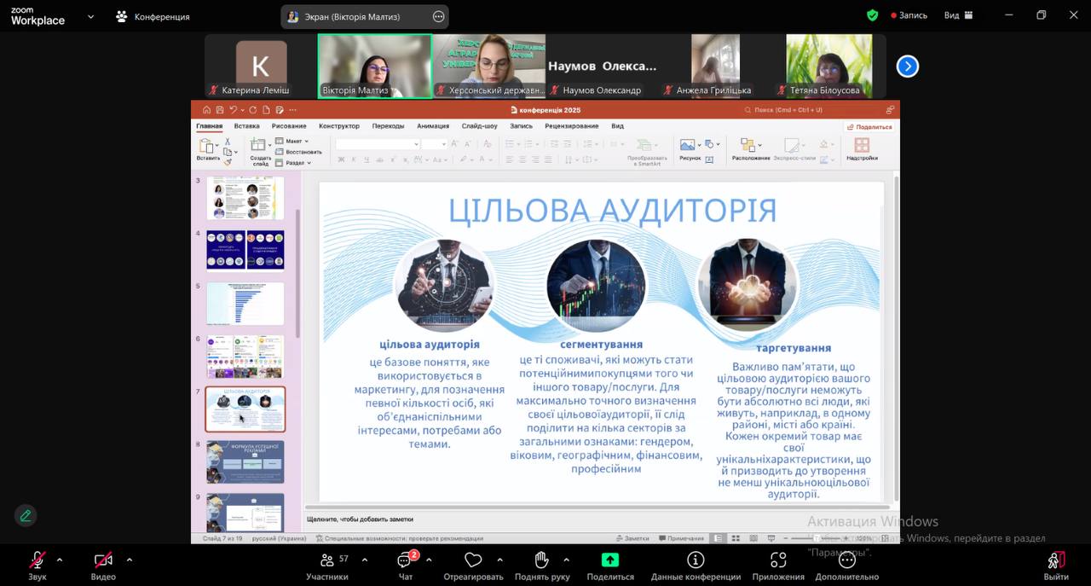Open the Участники participants panel
The height and width of the screenshot is (586, 1091).
coord(327,565)
